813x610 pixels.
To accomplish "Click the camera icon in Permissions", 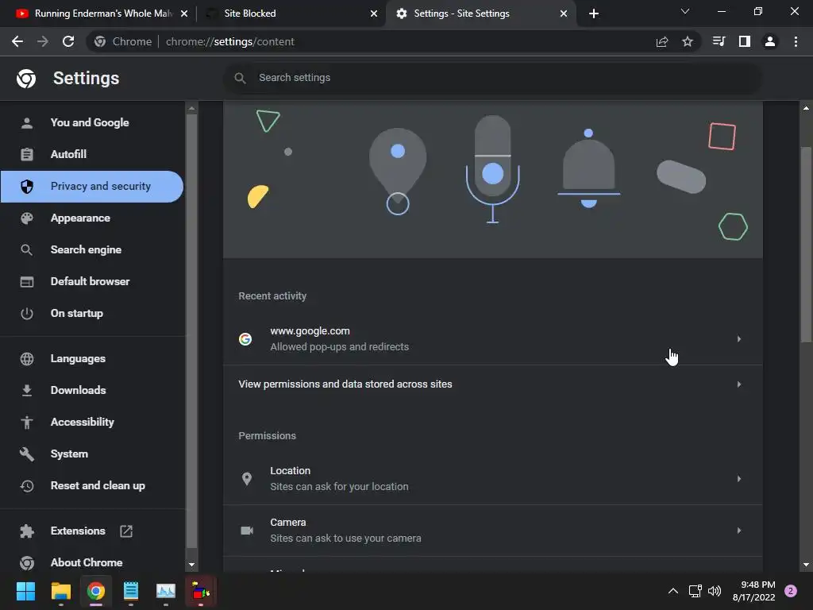I will (x=247, y=530).
